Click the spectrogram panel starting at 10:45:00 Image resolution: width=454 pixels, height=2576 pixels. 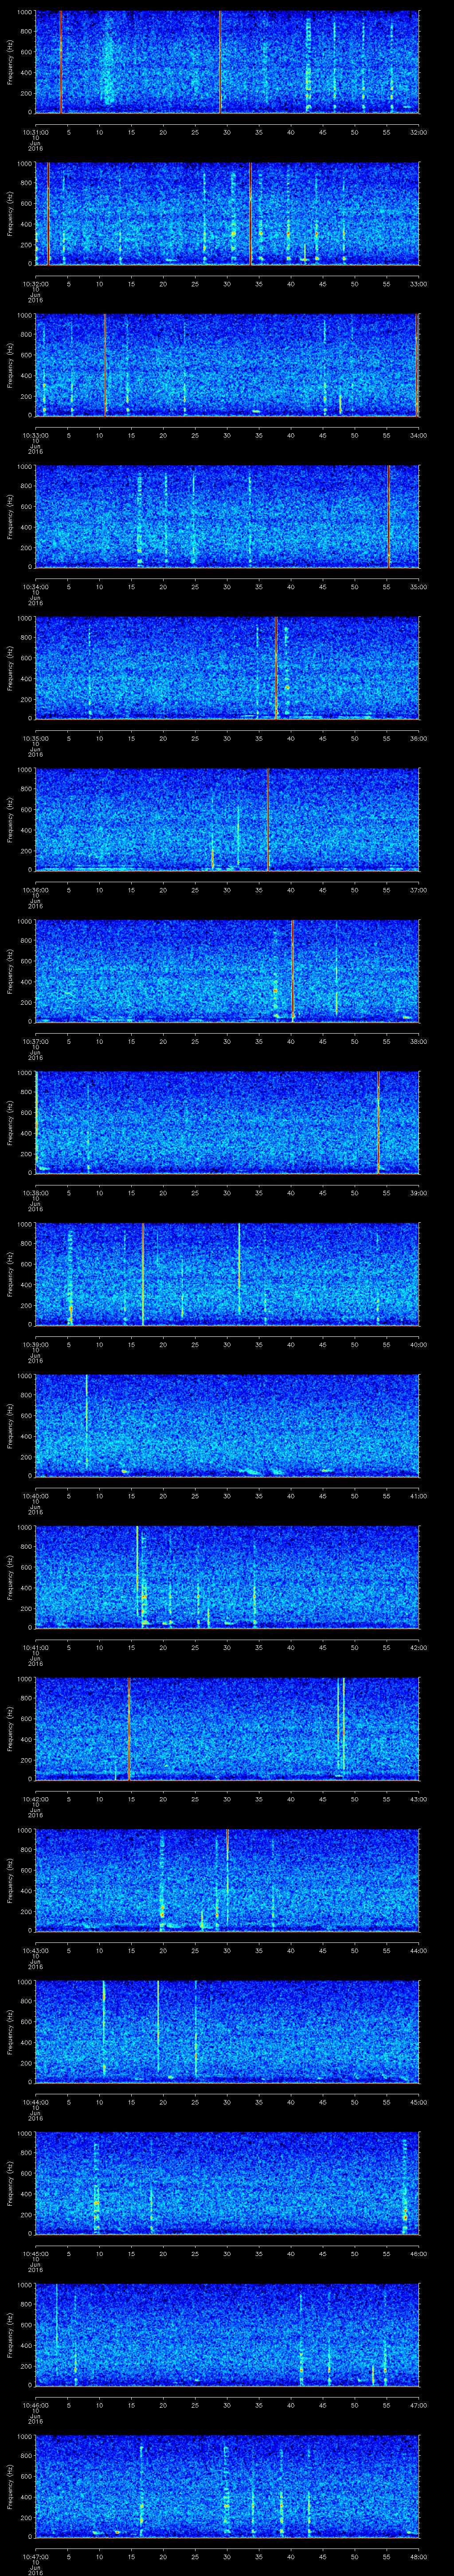[227, 2183]
